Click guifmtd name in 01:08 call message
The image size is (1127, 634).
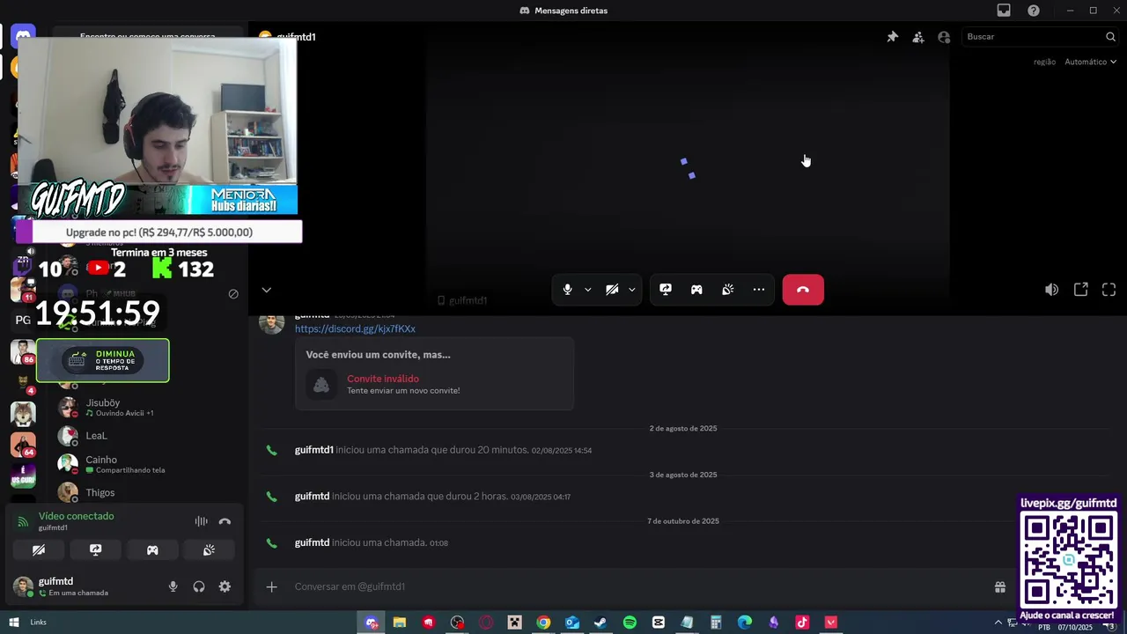(x=312, y=542)
